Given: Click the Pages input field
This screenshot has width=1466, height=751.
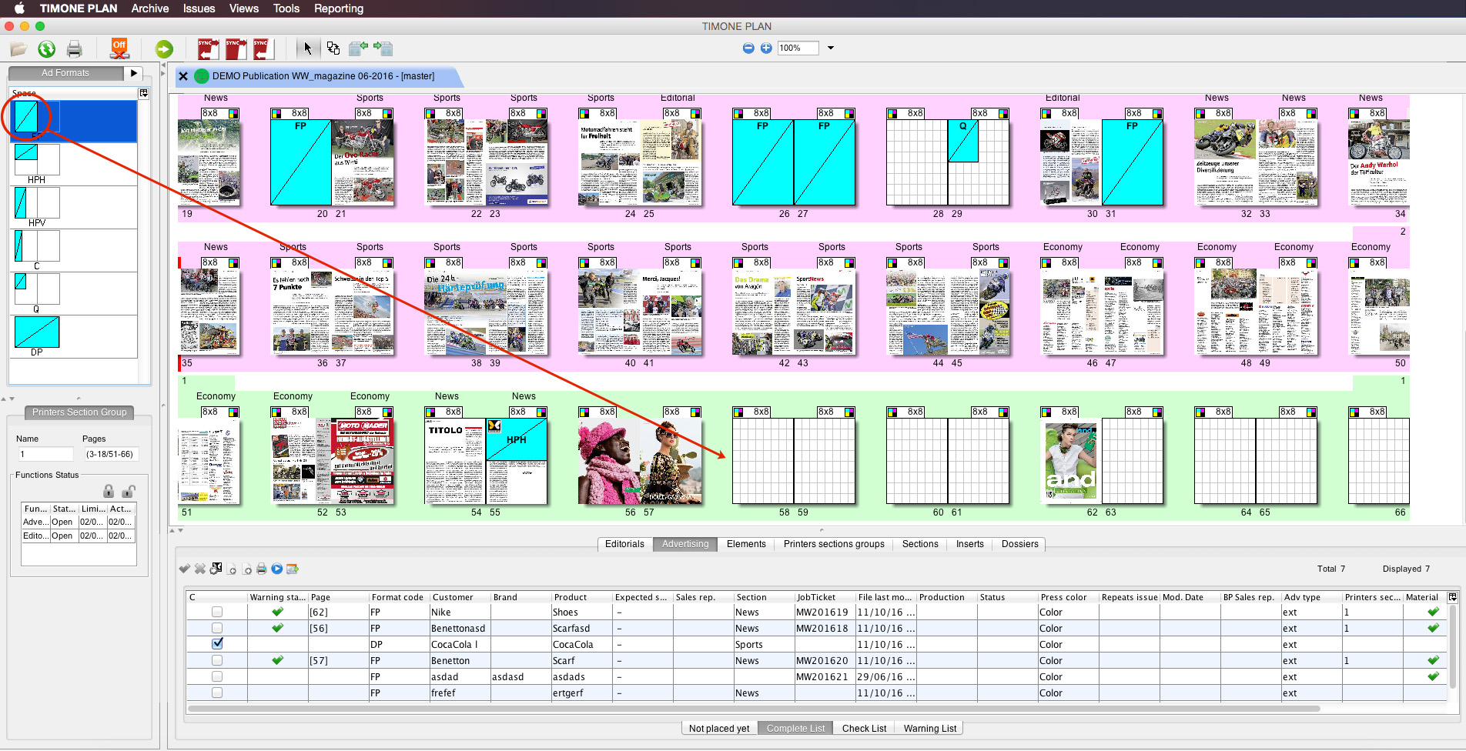Looking at the screenshot, I should pyautogui.click(x=110, y=454).
